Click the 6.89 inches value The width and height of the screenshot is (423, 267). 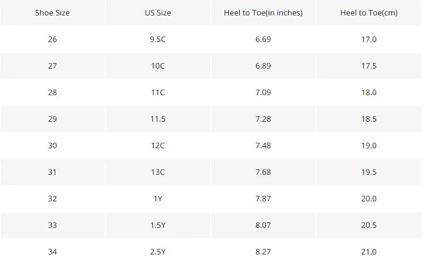[263, 66]
